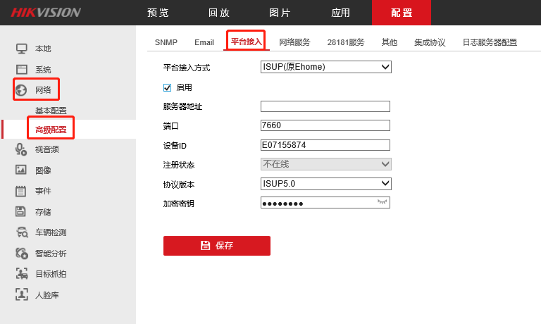The width and height of the screenshot is (541, 324).
Task: Click the globe icon beside 网络
Action: (21, 90)
